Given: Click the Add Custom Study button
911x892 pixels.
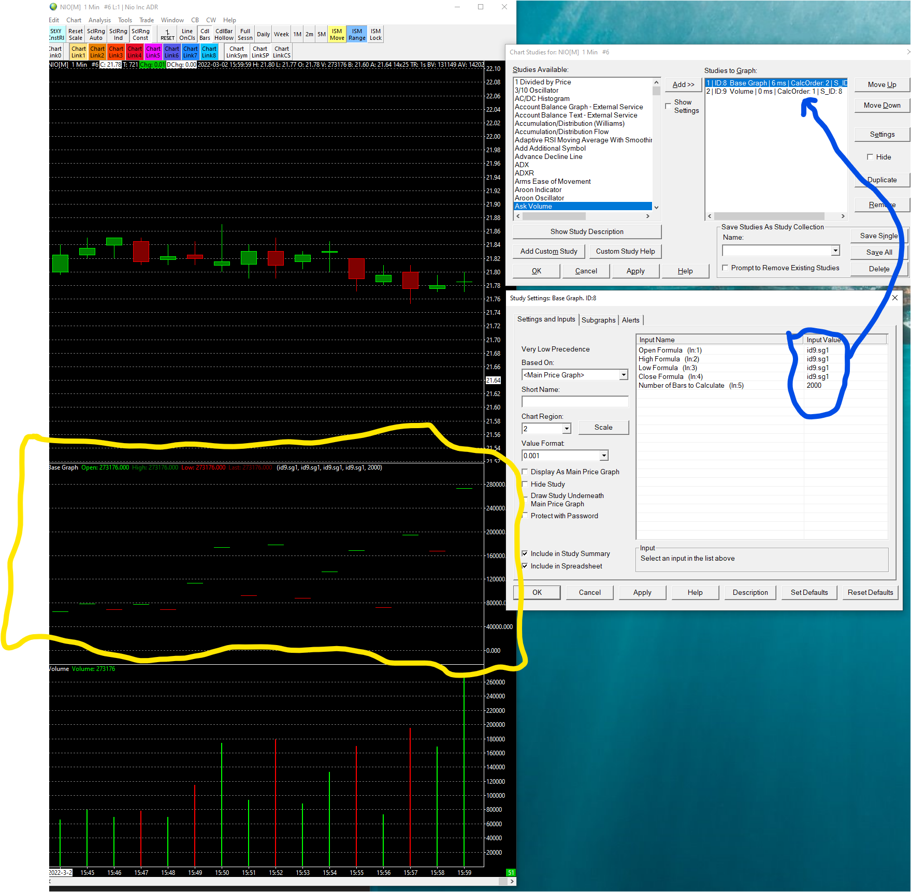Looking at the screenshot, I should [x=548, y=251].
